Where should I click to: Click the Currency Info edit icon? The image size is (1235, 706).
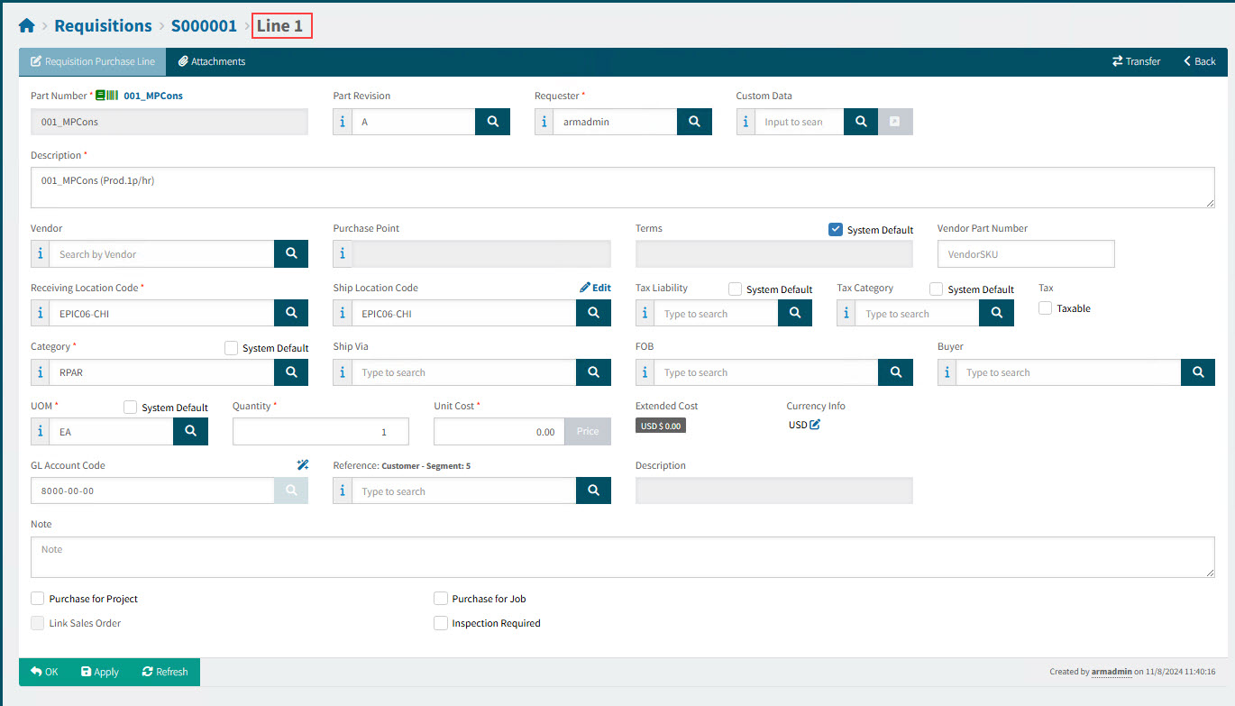[x=815, y=425]
